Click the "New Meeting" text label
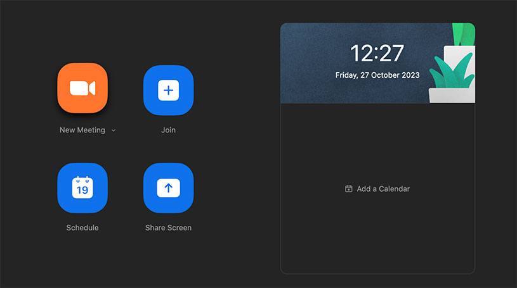 pos(82,130)
